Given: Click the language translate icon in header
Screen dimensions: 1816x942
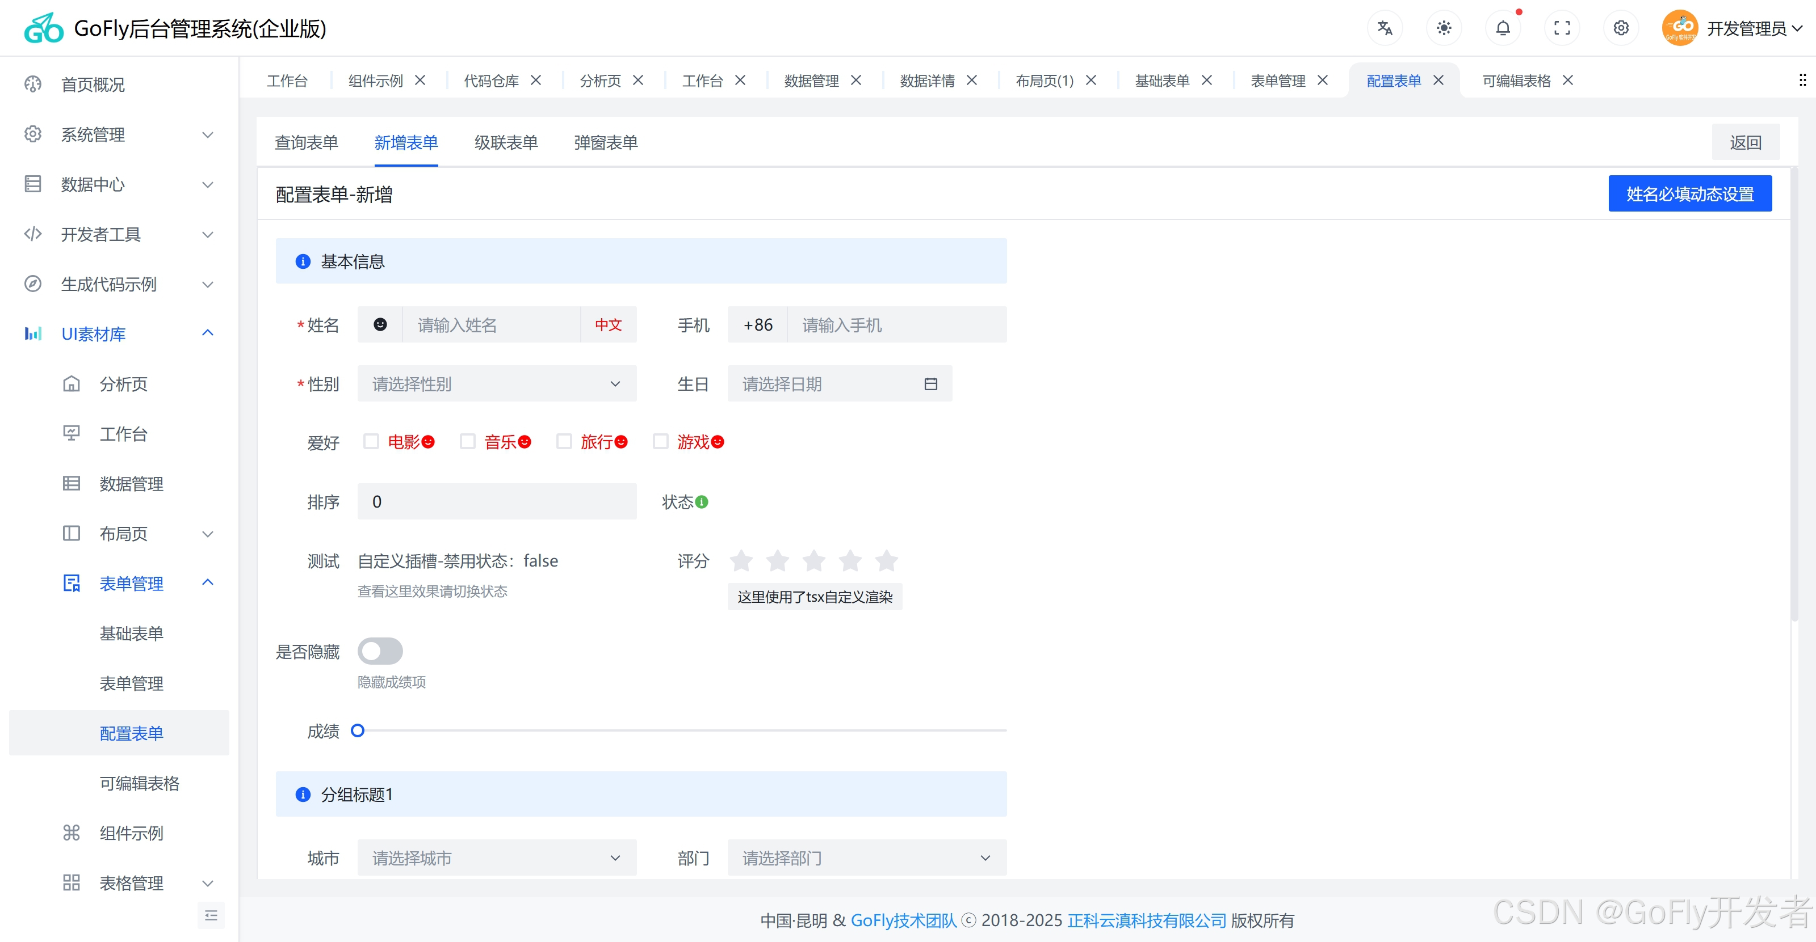Looking at the screenshot, I should [x=1385, y=28].
